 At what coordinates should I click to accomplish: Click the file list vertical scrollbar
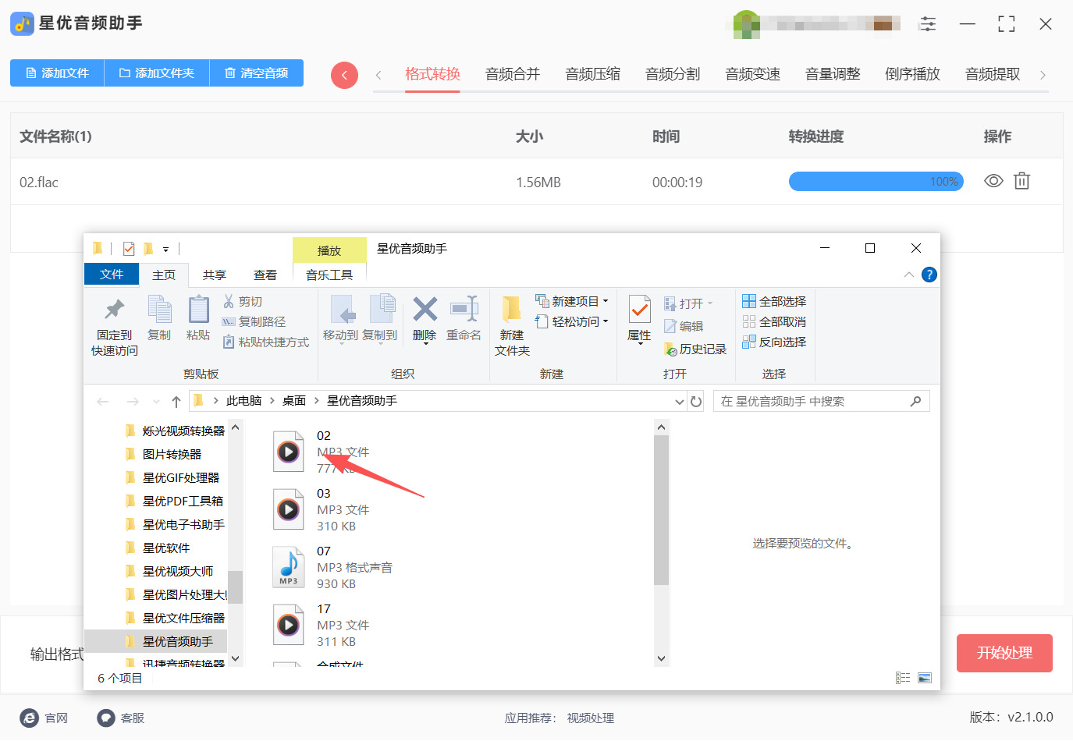(x=661, y=510)
